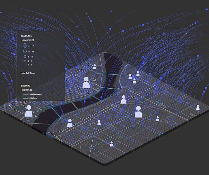The height and width of the screenshot is (175, 209).
Task: Select the Bike lane line symbol
Action: [25, 98]
